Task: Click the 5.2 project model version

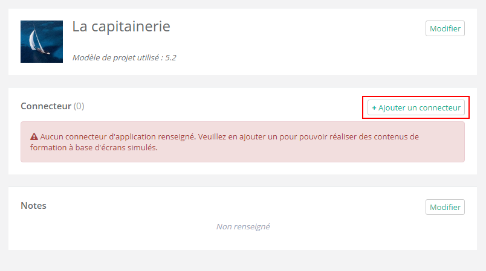Action: (x=170, y=58)
